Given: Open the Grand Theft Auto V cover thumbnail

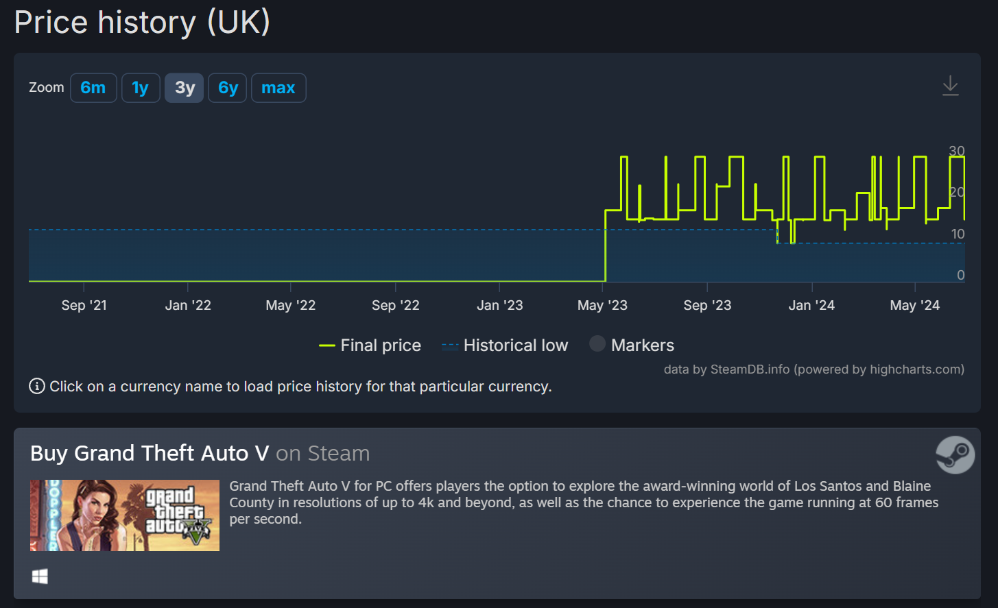Looking at the screenshot, I should coord(125,515).
